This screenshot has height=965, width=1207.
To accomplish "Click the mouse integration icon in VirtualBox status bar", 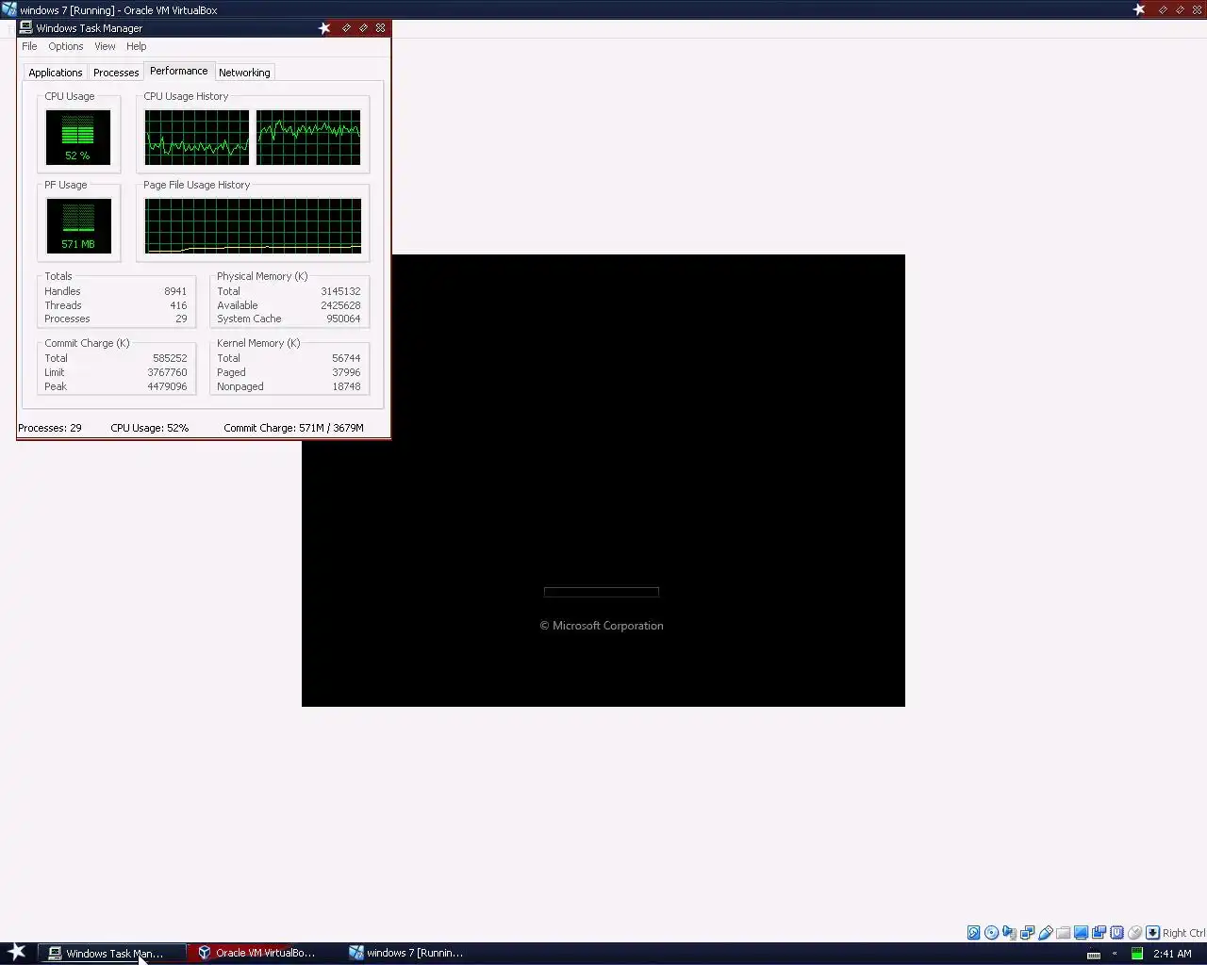I will tap(1134, 933).
